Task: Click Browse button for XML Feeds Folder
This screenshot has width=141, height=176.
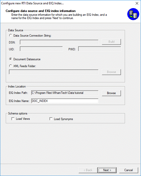Action: (111, 72)
